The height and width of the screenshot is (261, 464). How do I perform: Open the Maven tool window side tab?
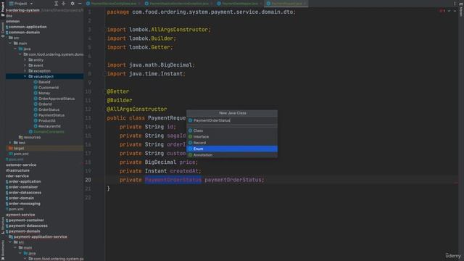(461, 9)
